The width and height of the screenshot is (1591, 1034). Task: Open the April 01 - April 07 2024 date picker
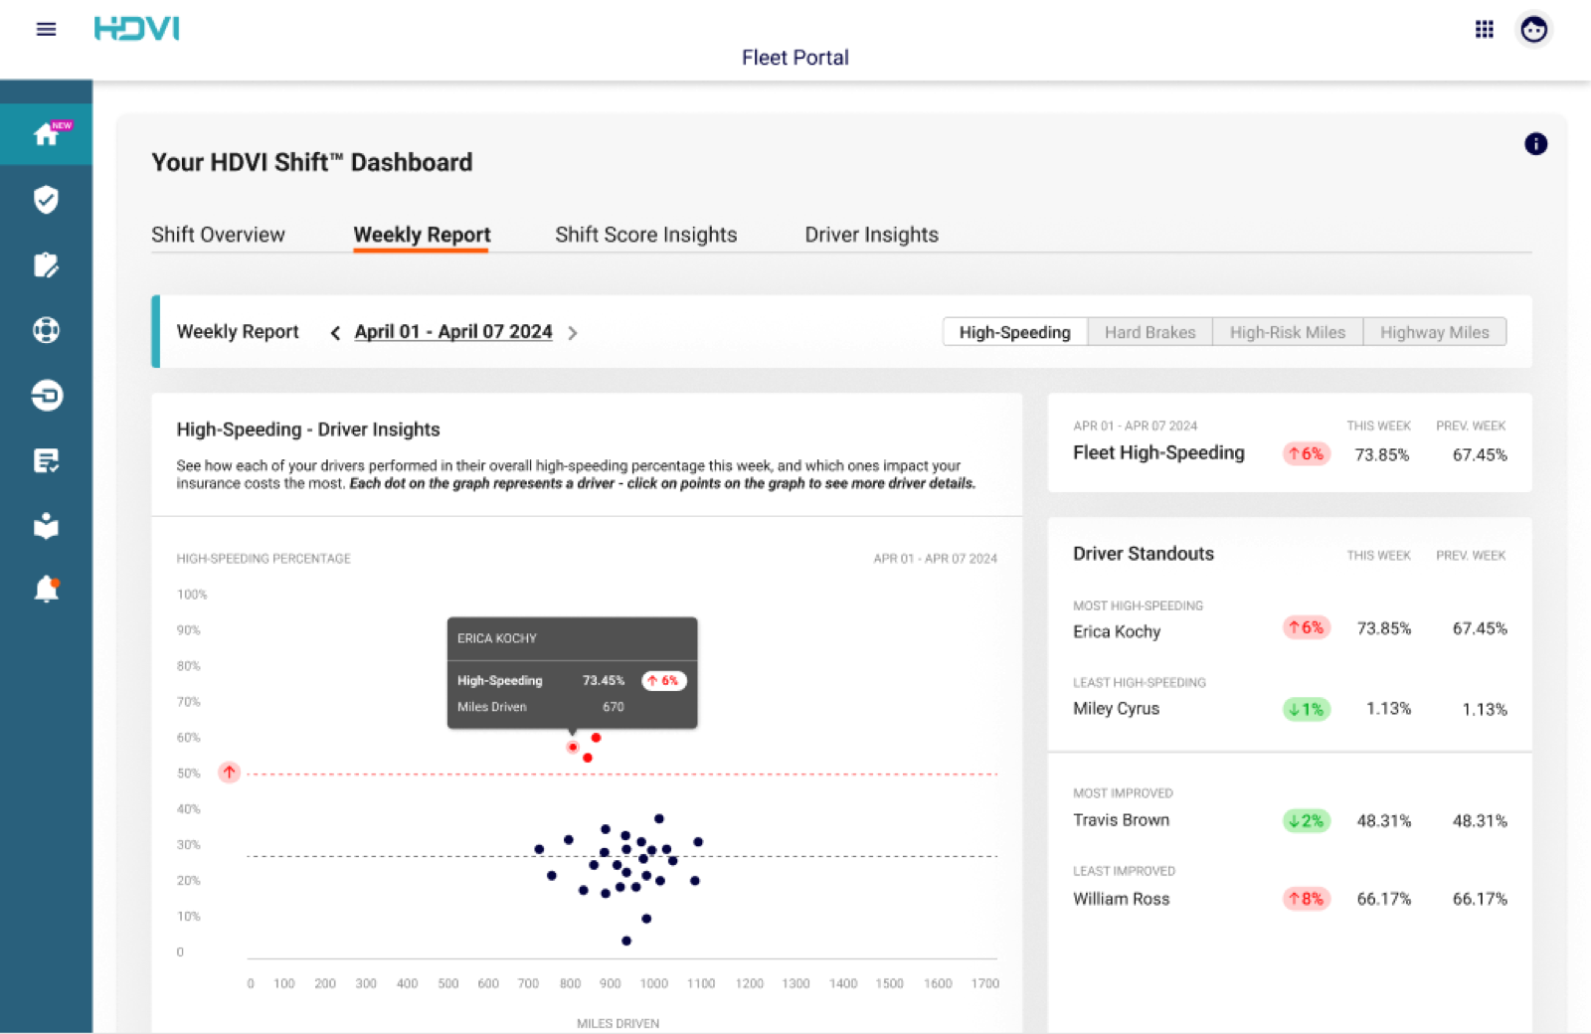click(453, 332)
